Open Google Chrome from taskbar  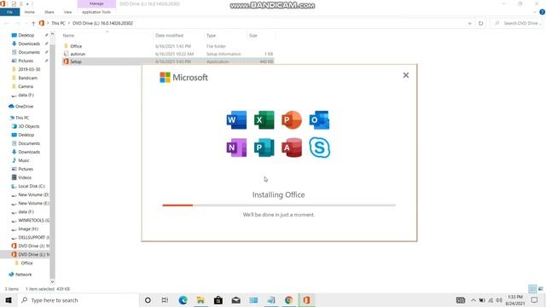click(x=288, y=300)
